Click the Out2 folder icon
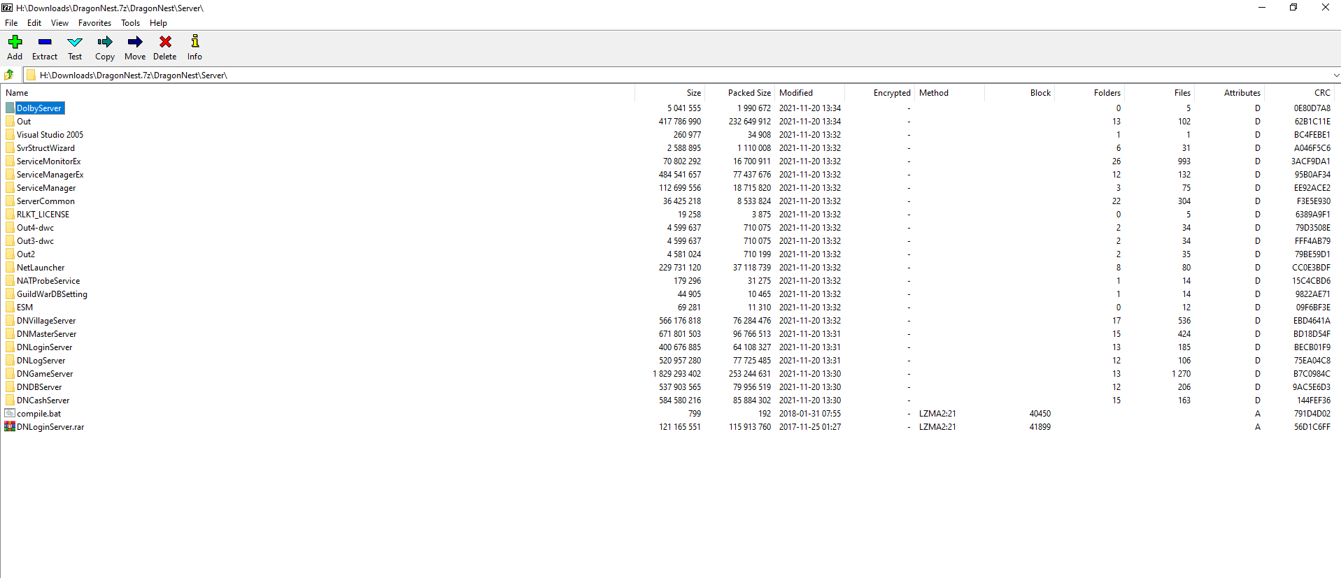Viewport: 1341px width, 578px height. (10, 254)
